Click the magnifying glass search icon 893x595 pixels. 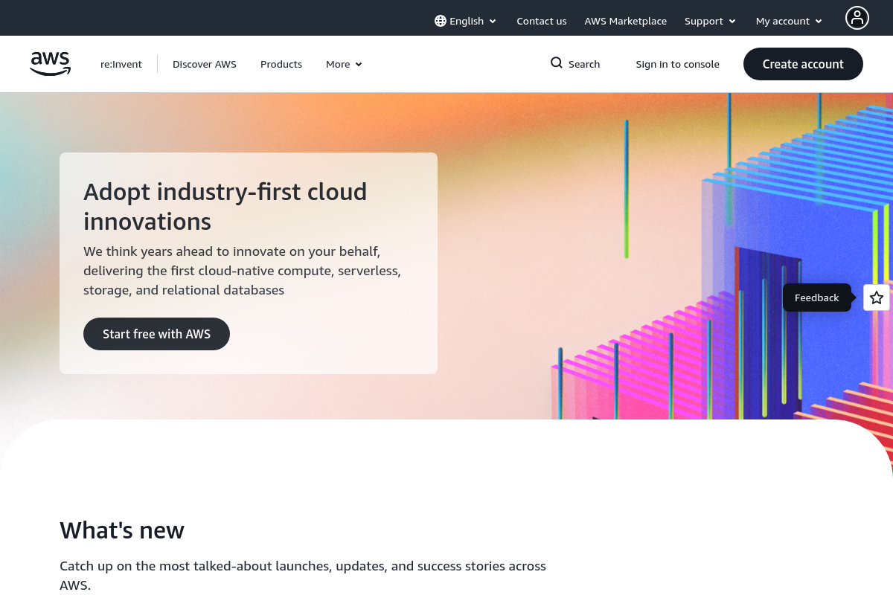pyautogui.click(x=557, y=63)
